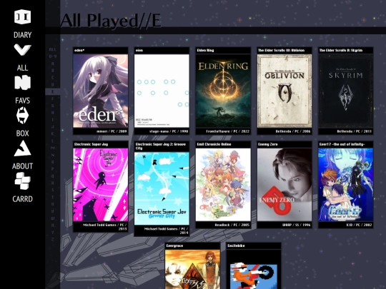Select letter W in the alphabet index
This screenshot has height=289, width=386.
pyautogui.click(x=53, y=218)
